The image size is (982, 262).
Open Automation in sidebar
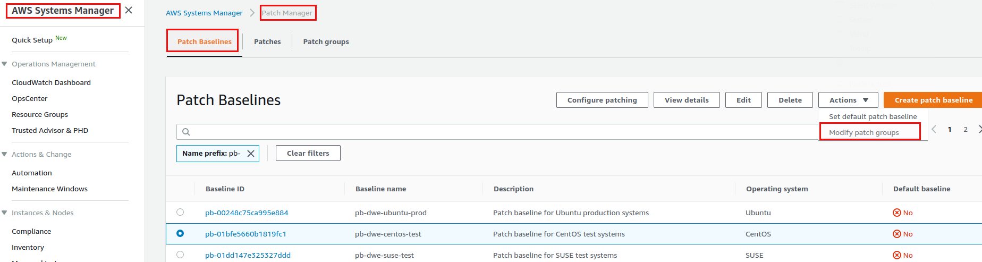(x=32, y=173)
